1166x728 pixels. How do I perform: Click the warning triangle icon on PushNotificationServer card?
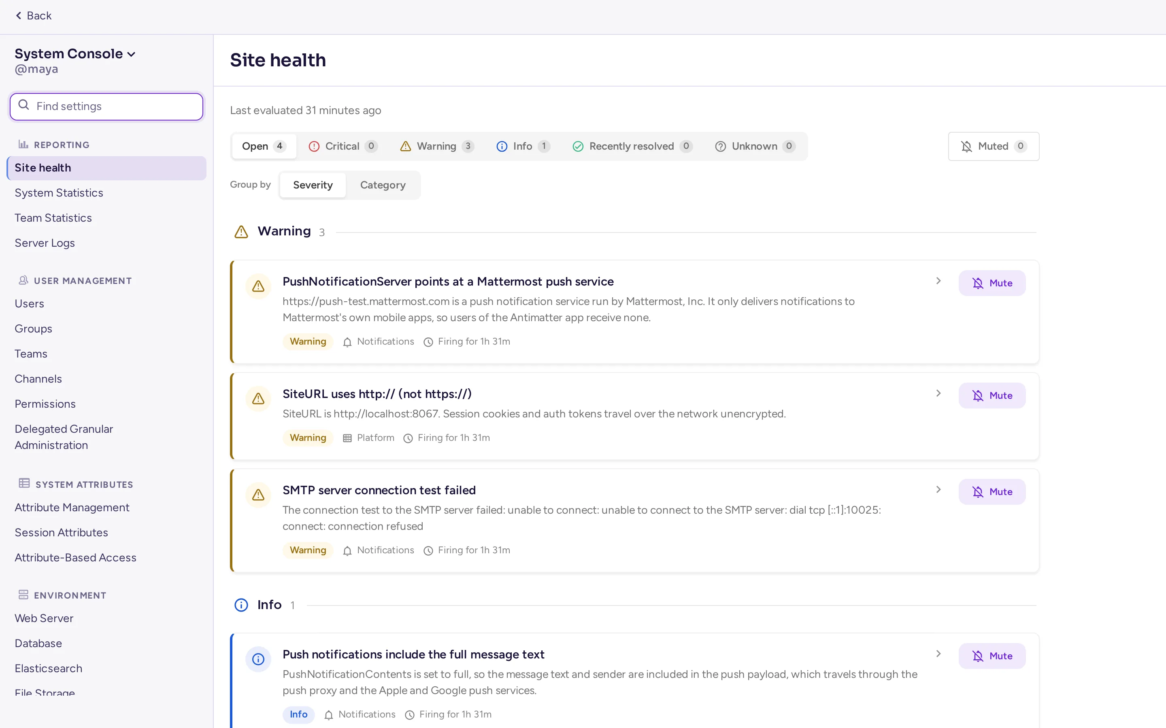coord(258,286)
